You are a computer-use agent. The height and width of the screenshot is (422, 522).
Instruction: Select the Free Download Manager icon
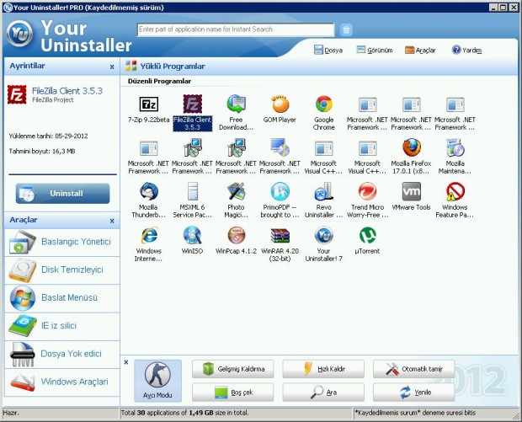coord(236,104)
